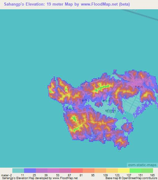This screenshot has height=180, width=158.
Task: Click the violet legend swatch for 39 meters
Action: 53,171
